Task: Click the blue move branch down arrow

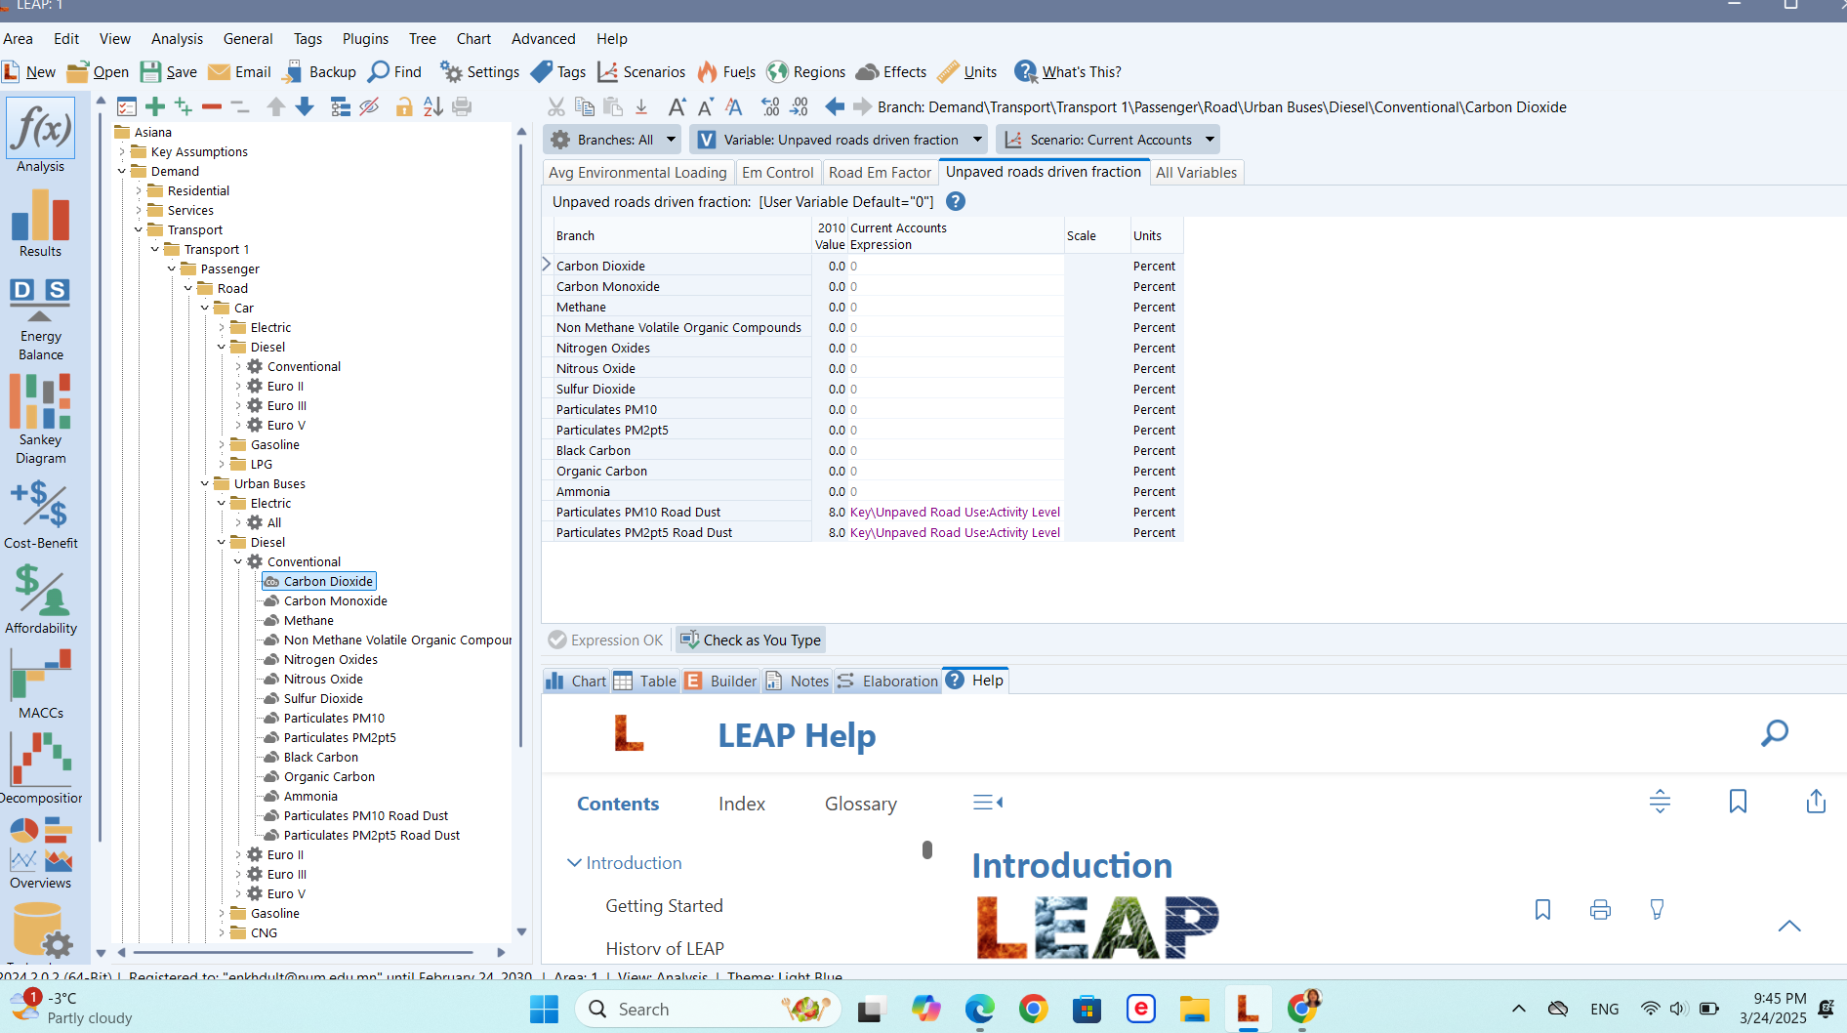Action: click(x=305, y=106)
